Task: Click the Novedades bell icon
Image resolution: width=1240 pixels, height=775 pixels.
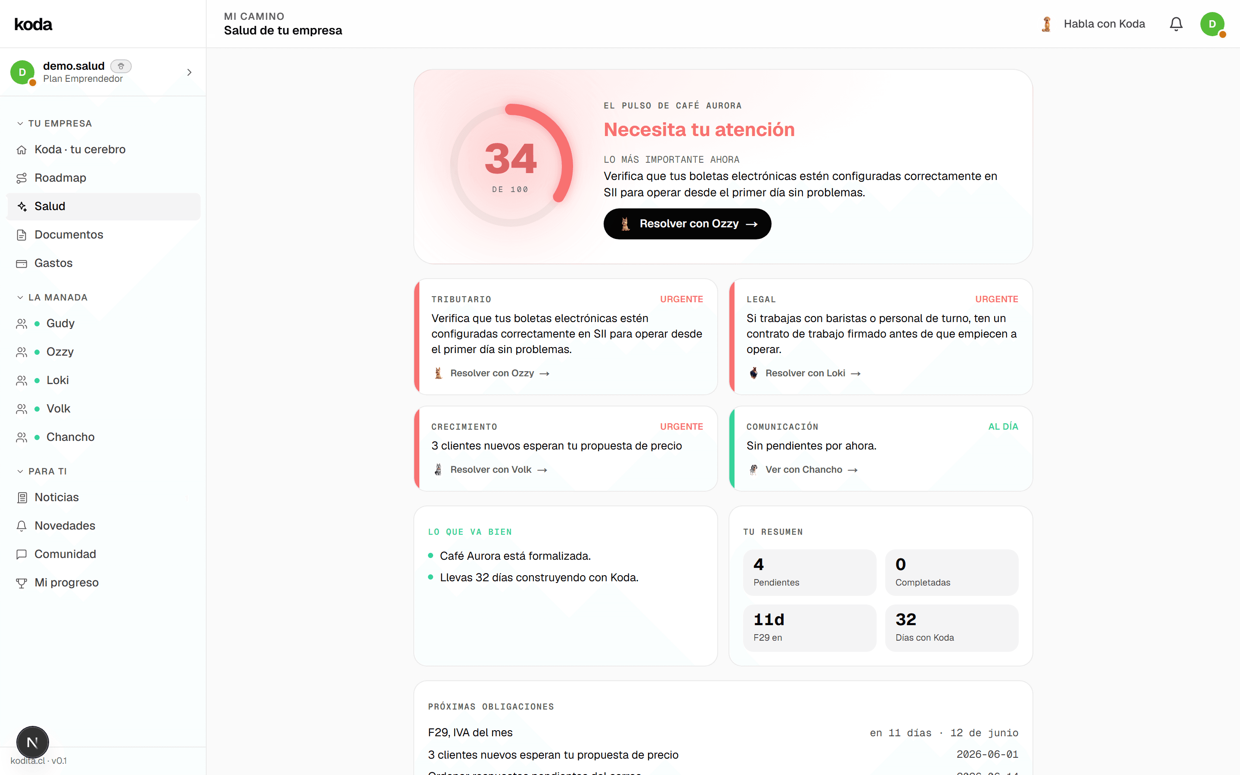Action: tap(22, 526)
